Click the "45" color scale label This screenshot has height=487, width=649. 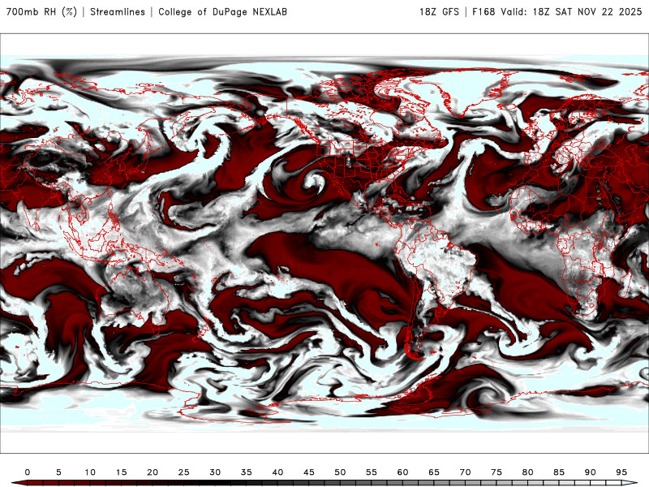coord(309,472)
